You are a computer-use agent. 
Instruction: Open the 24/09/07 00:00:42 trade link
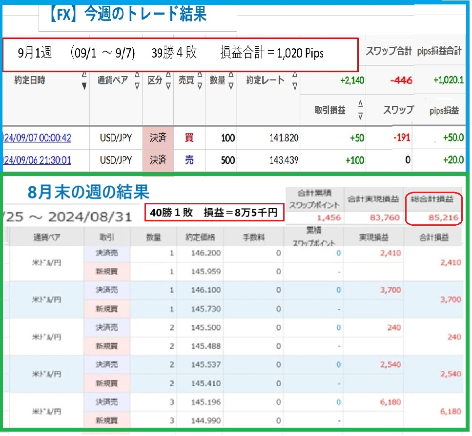pyautogui.click(x=37, y=138)
